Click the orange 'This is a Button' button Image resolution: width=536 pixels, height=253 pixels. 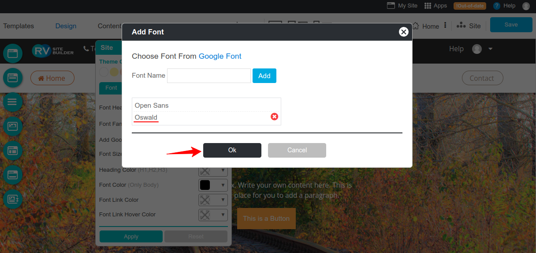[x=266, y=219]
